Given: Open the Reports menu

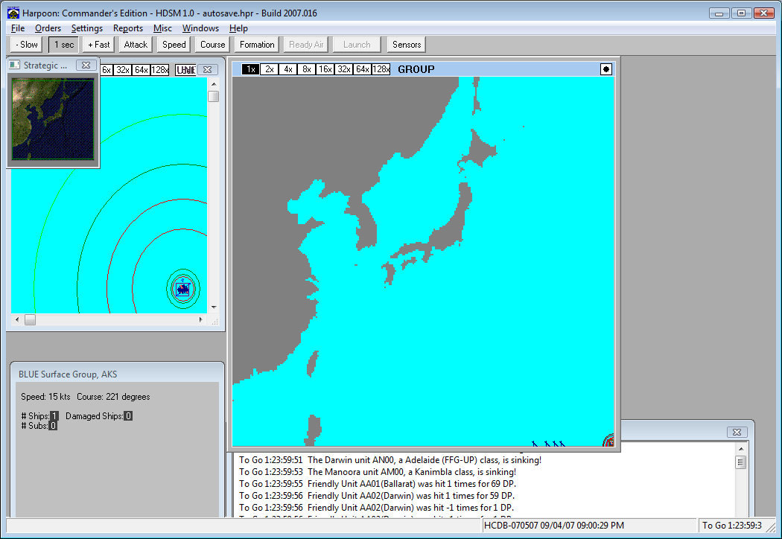Looking at the screenshot, I should (x=128, y=28).
